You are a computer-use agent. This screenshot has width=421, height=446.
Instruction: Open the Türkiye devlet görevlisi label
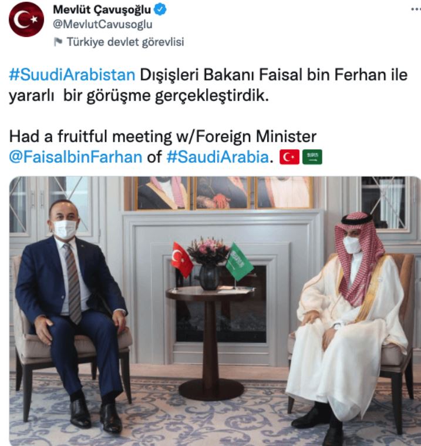coord(126,42)
